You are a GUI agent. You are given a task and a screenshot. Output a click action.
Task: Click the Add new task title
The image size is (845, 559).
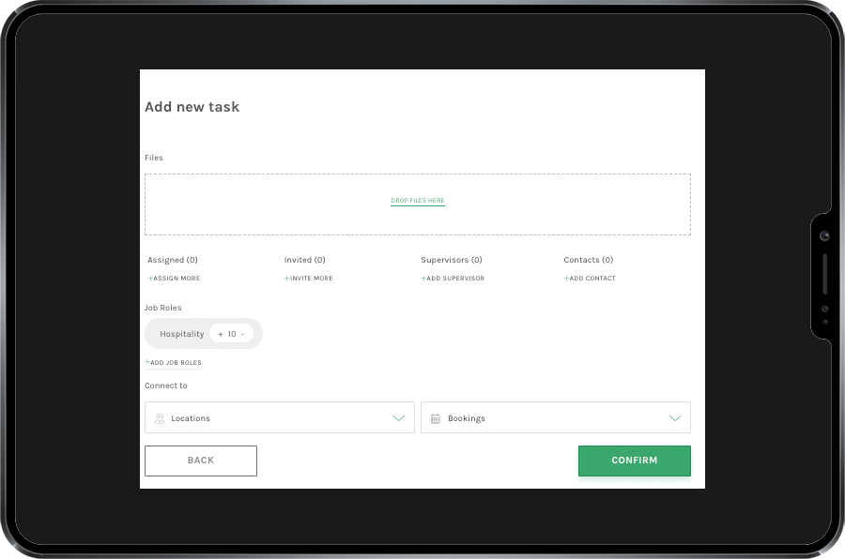point(192,107)
